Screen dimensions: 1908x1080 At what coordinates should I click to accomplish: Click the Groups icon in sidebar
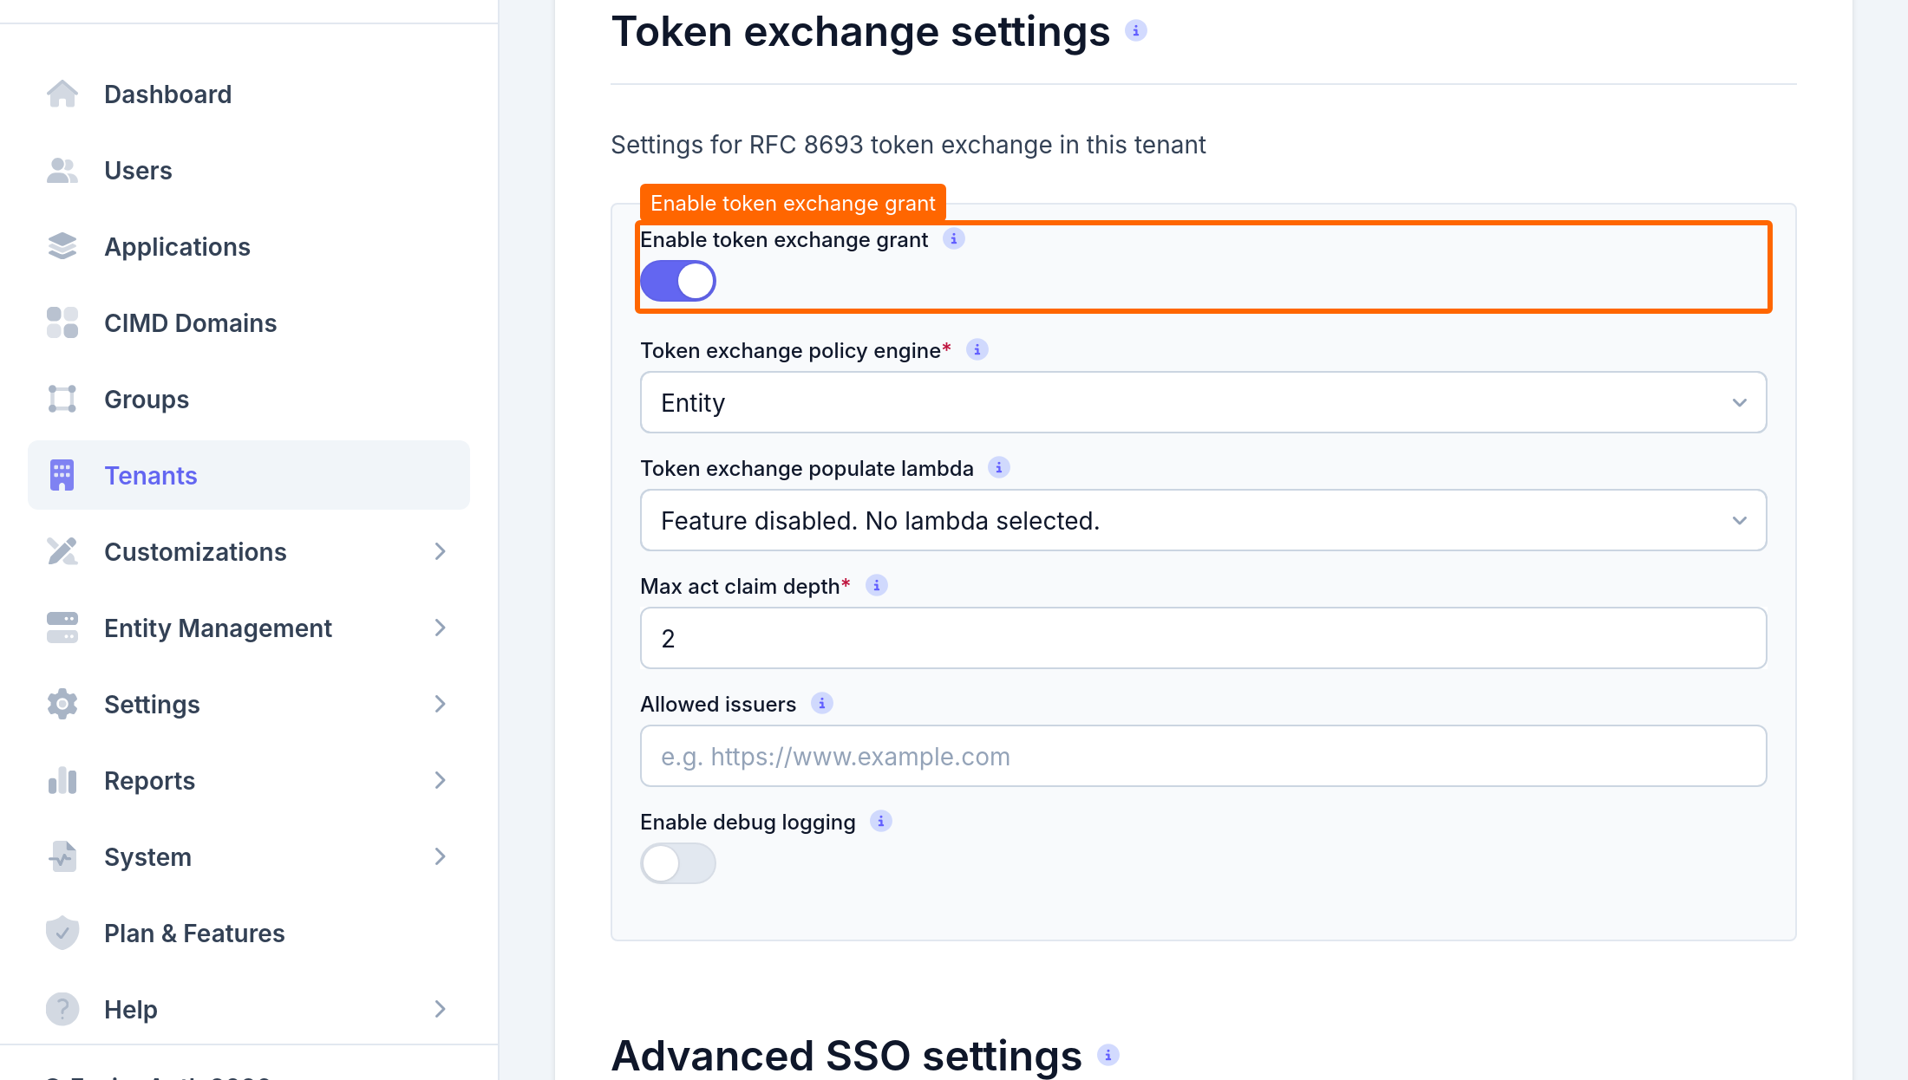[x=62, y=399]
